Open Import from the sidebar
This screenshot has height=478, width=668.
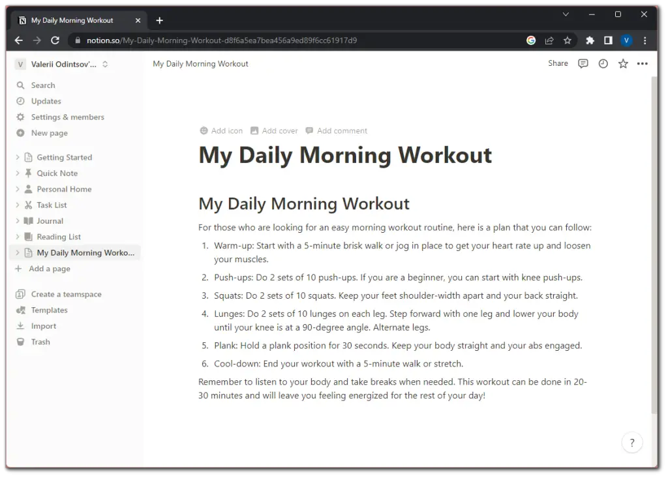click(42, 325)
